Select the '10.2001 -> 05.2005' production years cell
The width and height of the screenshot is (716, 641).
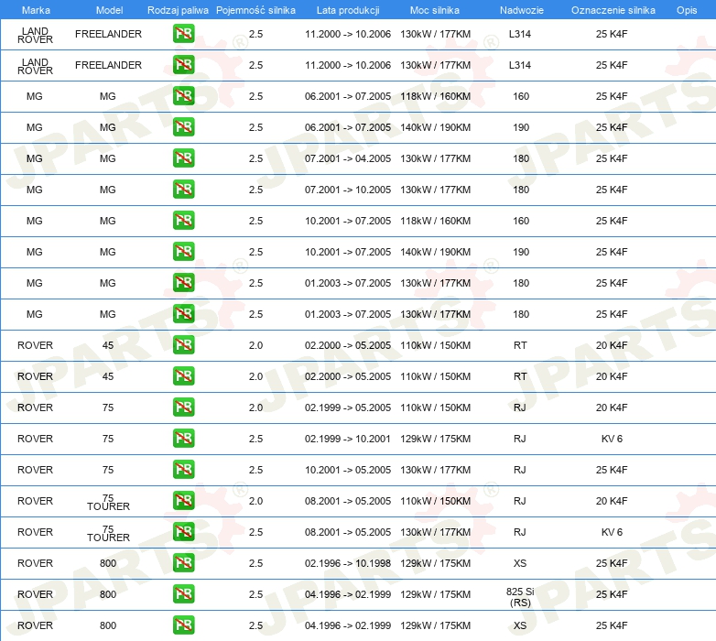click(348, 470)
